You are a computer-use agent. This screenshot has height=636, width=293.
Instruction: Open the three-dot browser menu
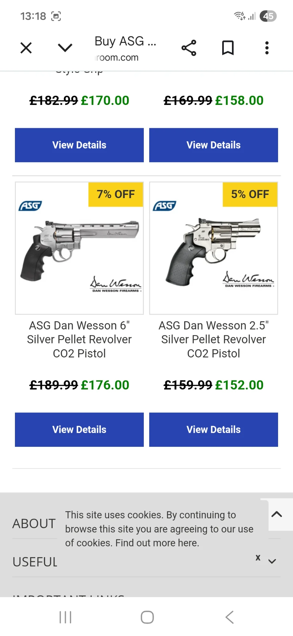[x=267, y=48]
